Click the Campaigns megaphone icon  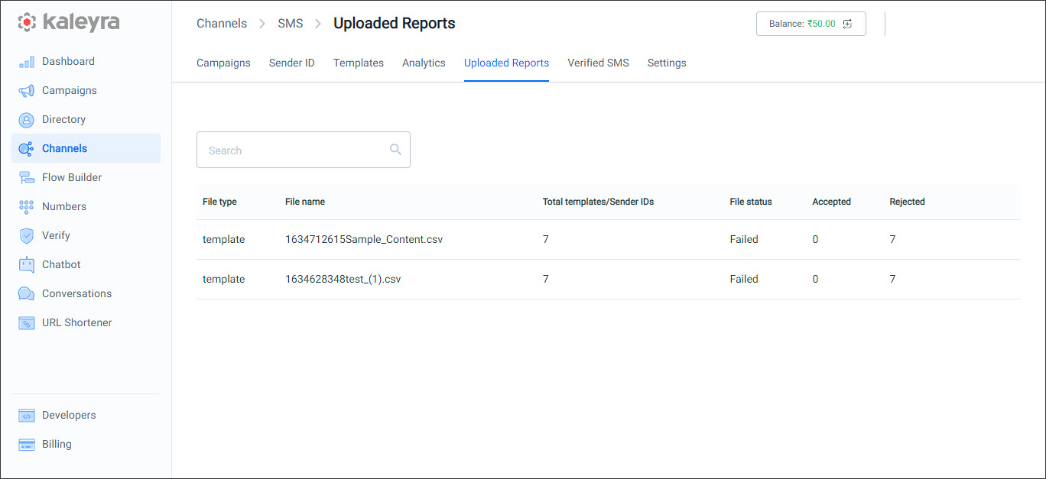pos(27,91)
